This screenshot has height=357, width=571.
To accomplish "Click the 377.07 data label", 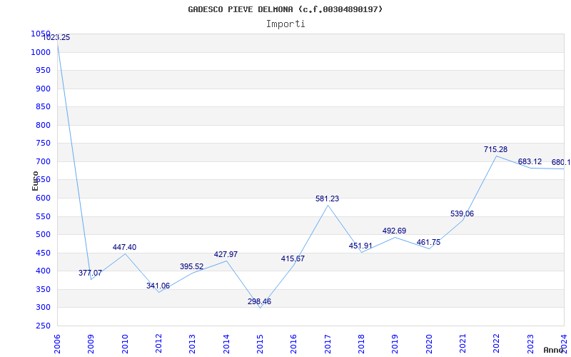I will [x=90, y=273].
